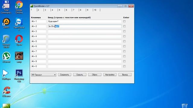The width and height of the screenshot is (193, 108).
Task: Click the green taskbar icon at the bottom left
Action: click(6, 106)
